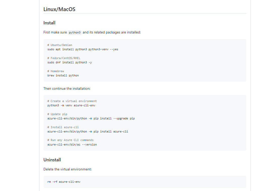Select the python3 -m venv azure-cli-env command

[71, 105]
